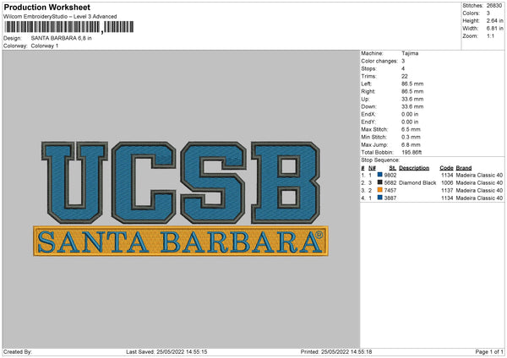Click the stitch count 5682 in stop row 2
Image resolution: width=507 pixels, height=358 pixels.
[390, 183]
